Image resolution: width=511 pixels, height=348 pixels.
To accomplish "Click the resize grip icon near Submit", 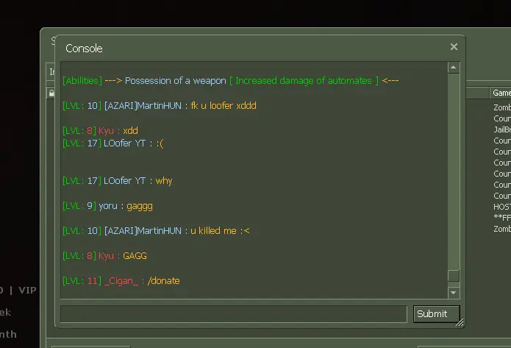I will tap(460, 322).
